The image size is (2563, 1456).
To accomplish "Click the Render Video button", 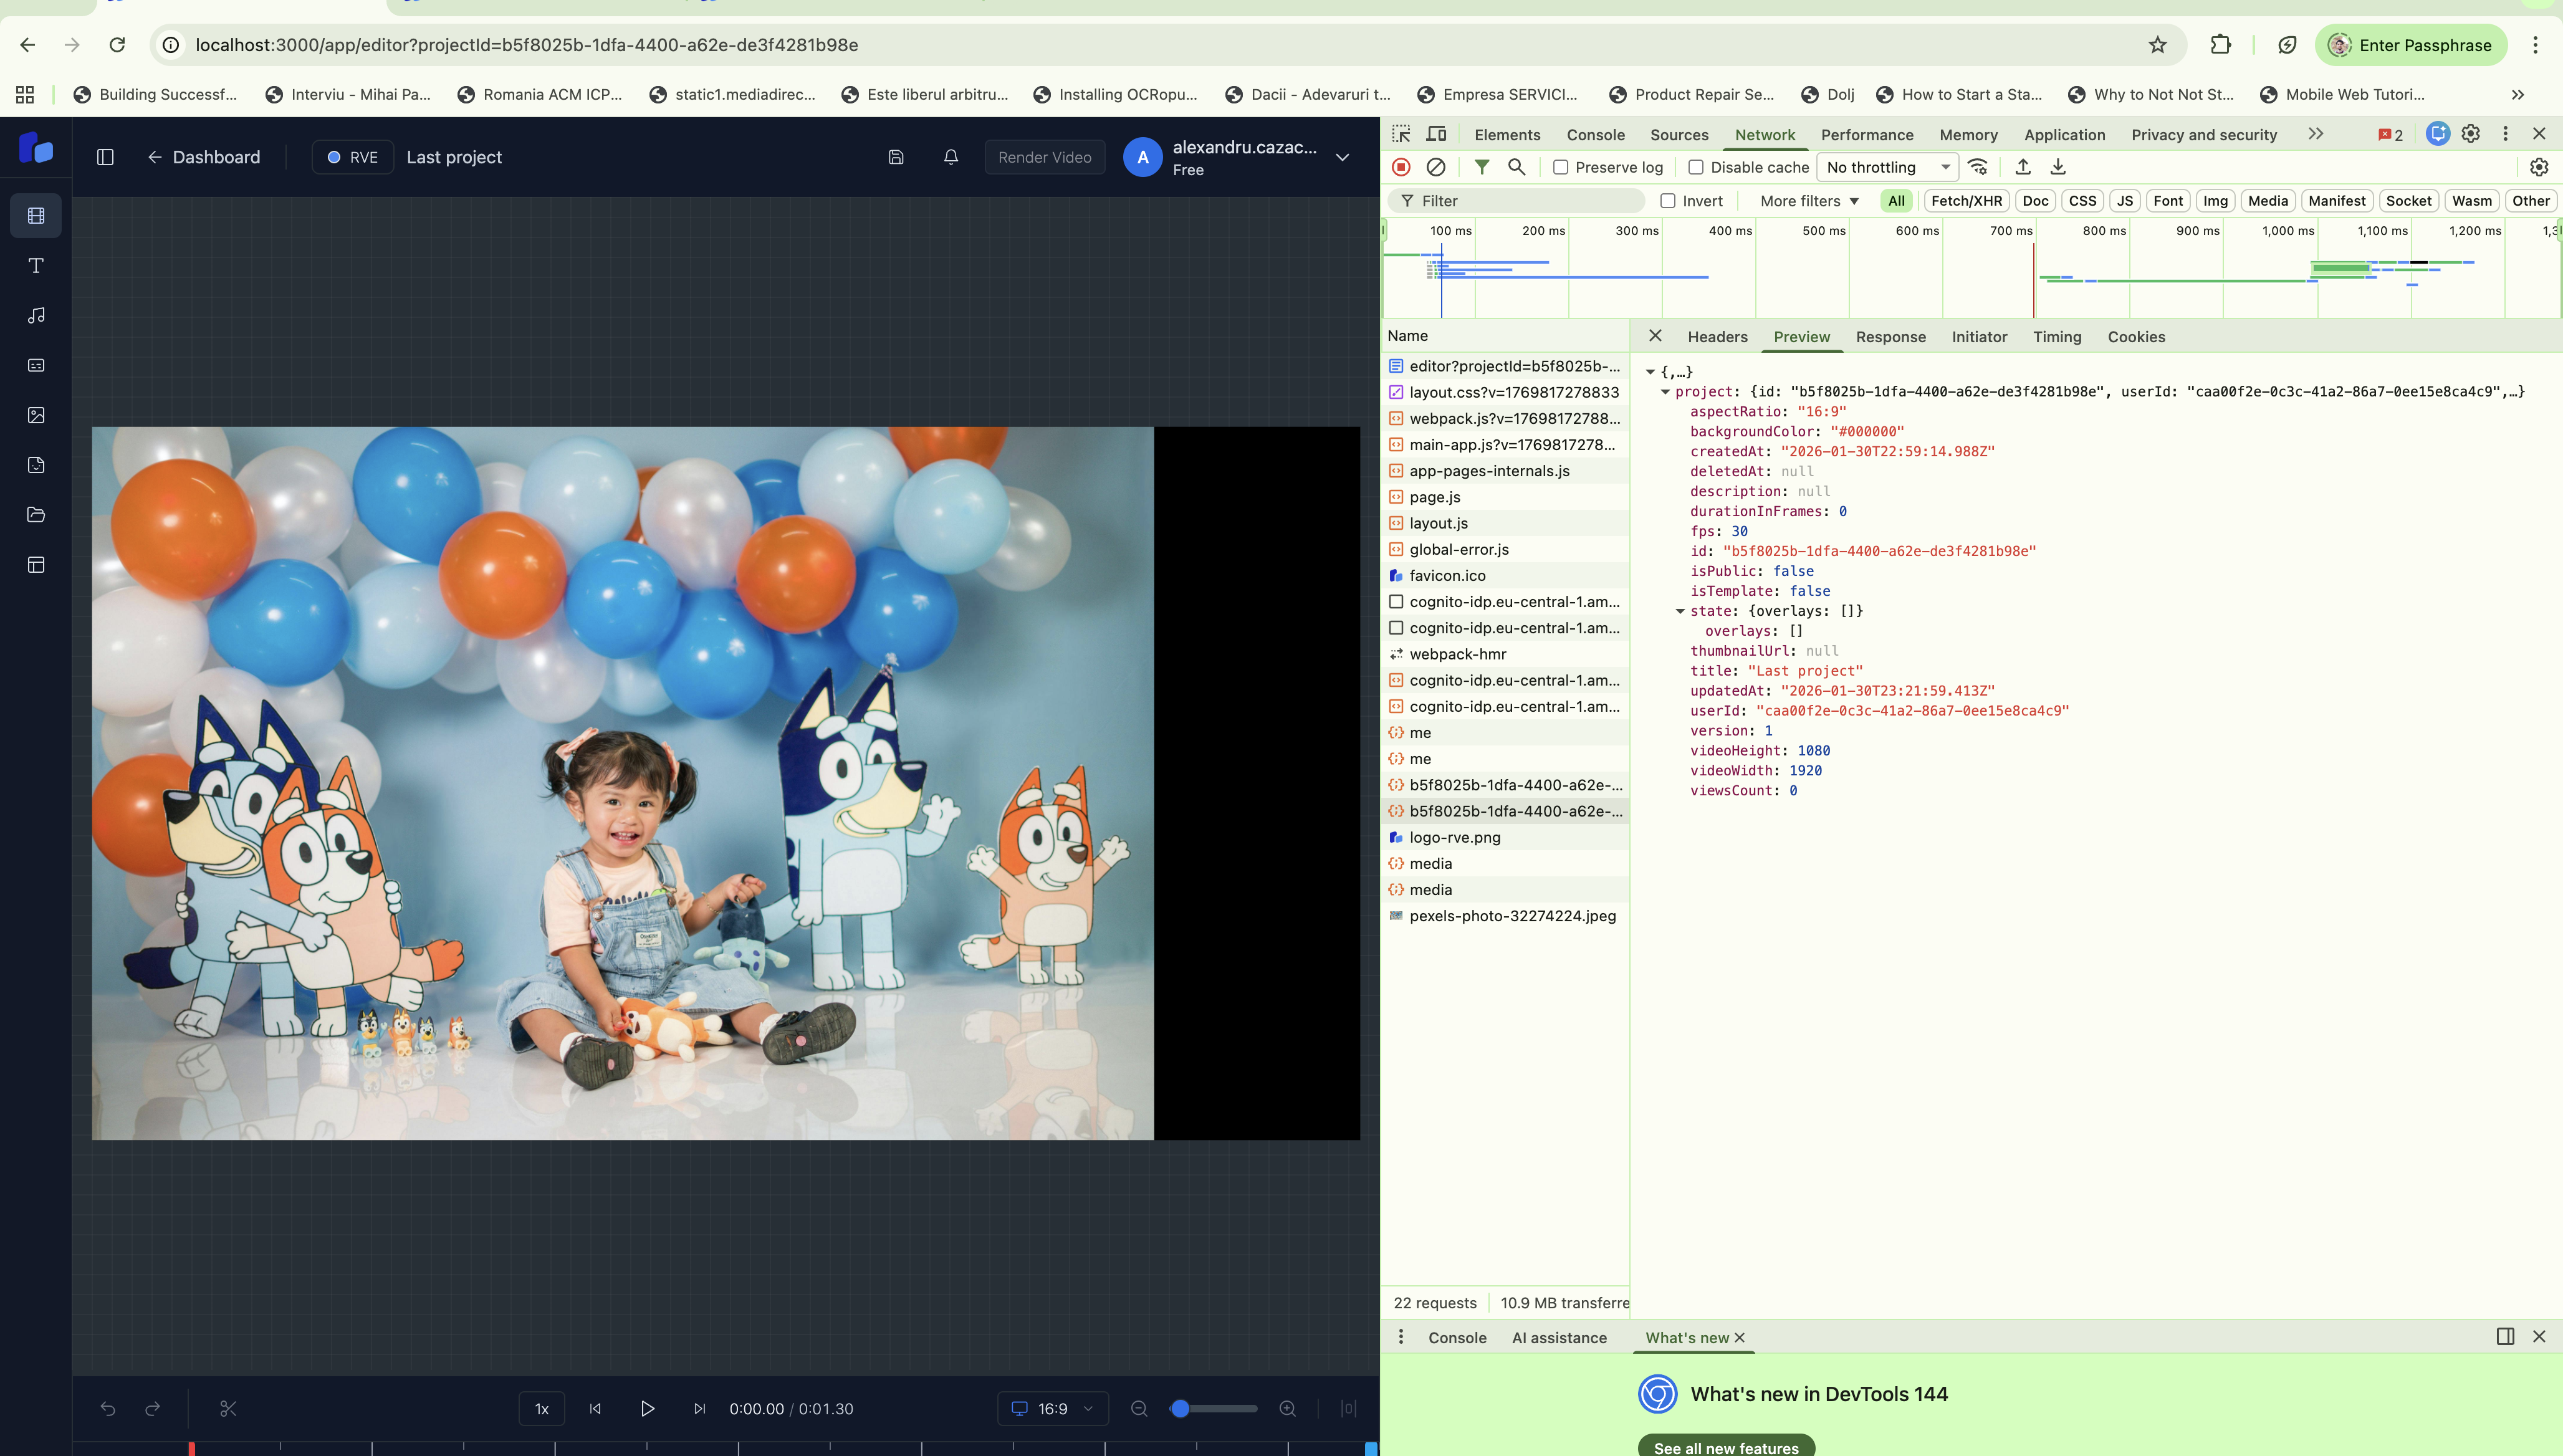I will pos(1044,157).
